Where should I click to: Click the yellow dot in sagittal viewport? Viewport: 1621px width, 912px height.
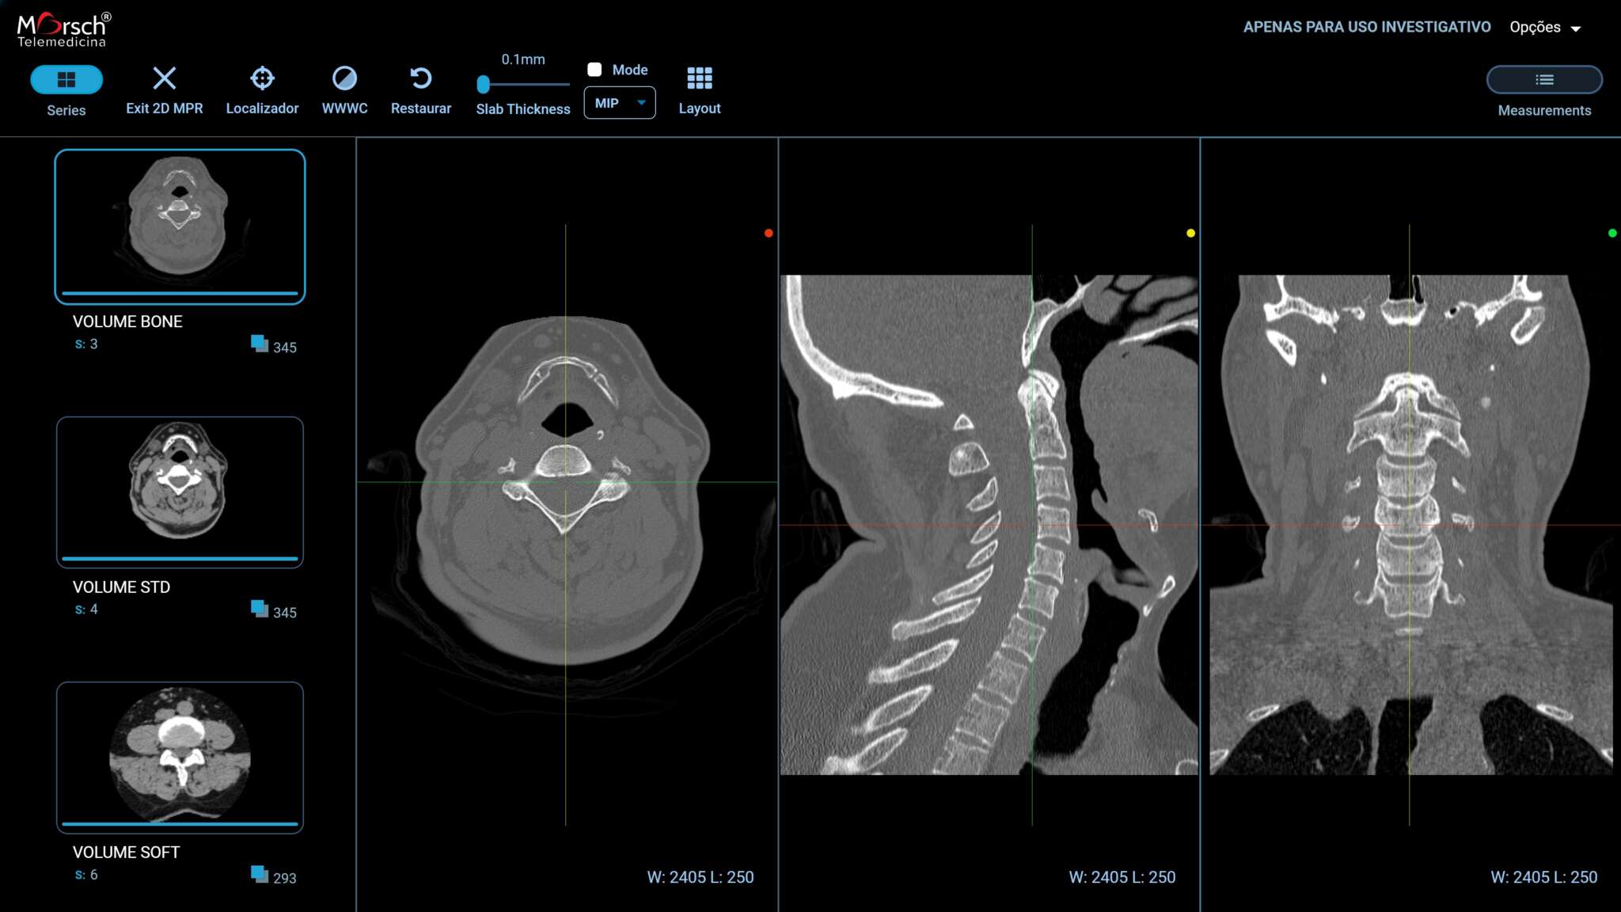click(1190, 234)
